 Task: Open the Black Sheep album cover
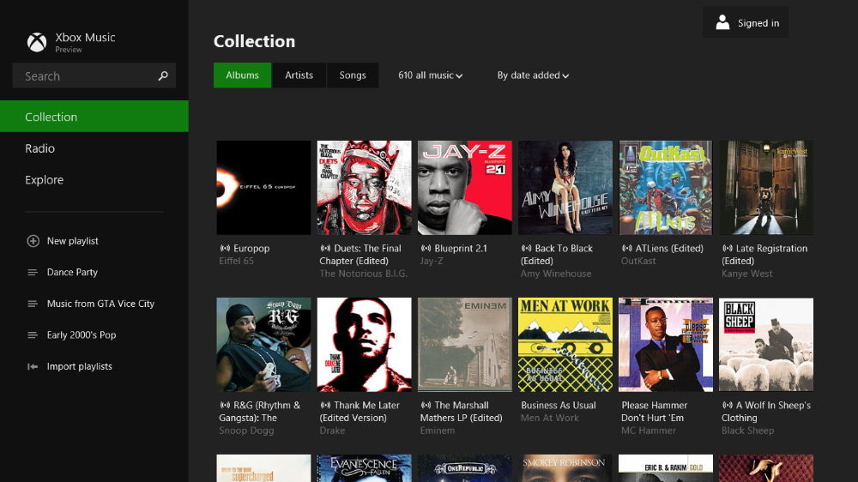tap(766, 345)
